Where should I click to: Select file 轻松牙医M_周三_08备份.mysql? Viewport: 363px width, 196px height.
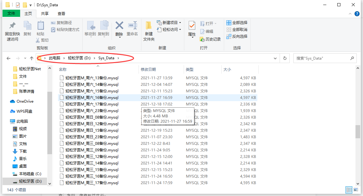tap(92, 144)
